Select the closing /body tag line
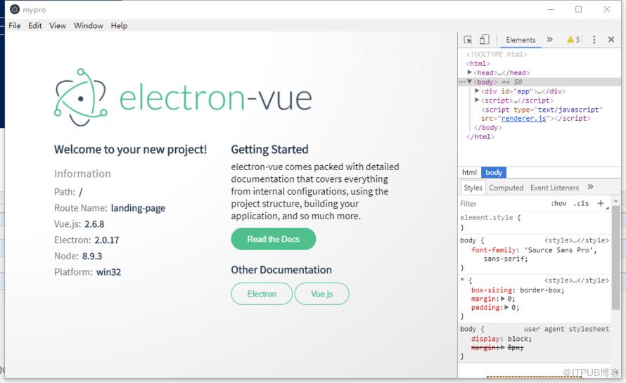Image resolution: width=626 pixels, height=383 pixels. pyautogui.click(x=488, y=128)
